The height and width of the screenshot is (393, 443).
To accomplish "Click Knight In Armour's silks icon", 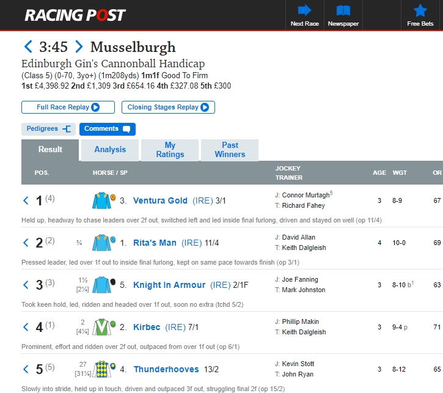I will pyautogui.click(x=103, y=284).
